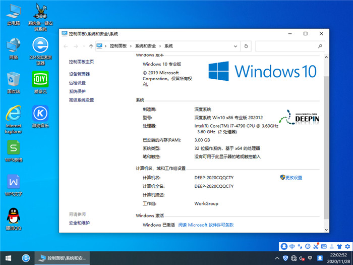Open the Windows Start menu
Viewport: 353px width, 265px height.
[9, 258]
